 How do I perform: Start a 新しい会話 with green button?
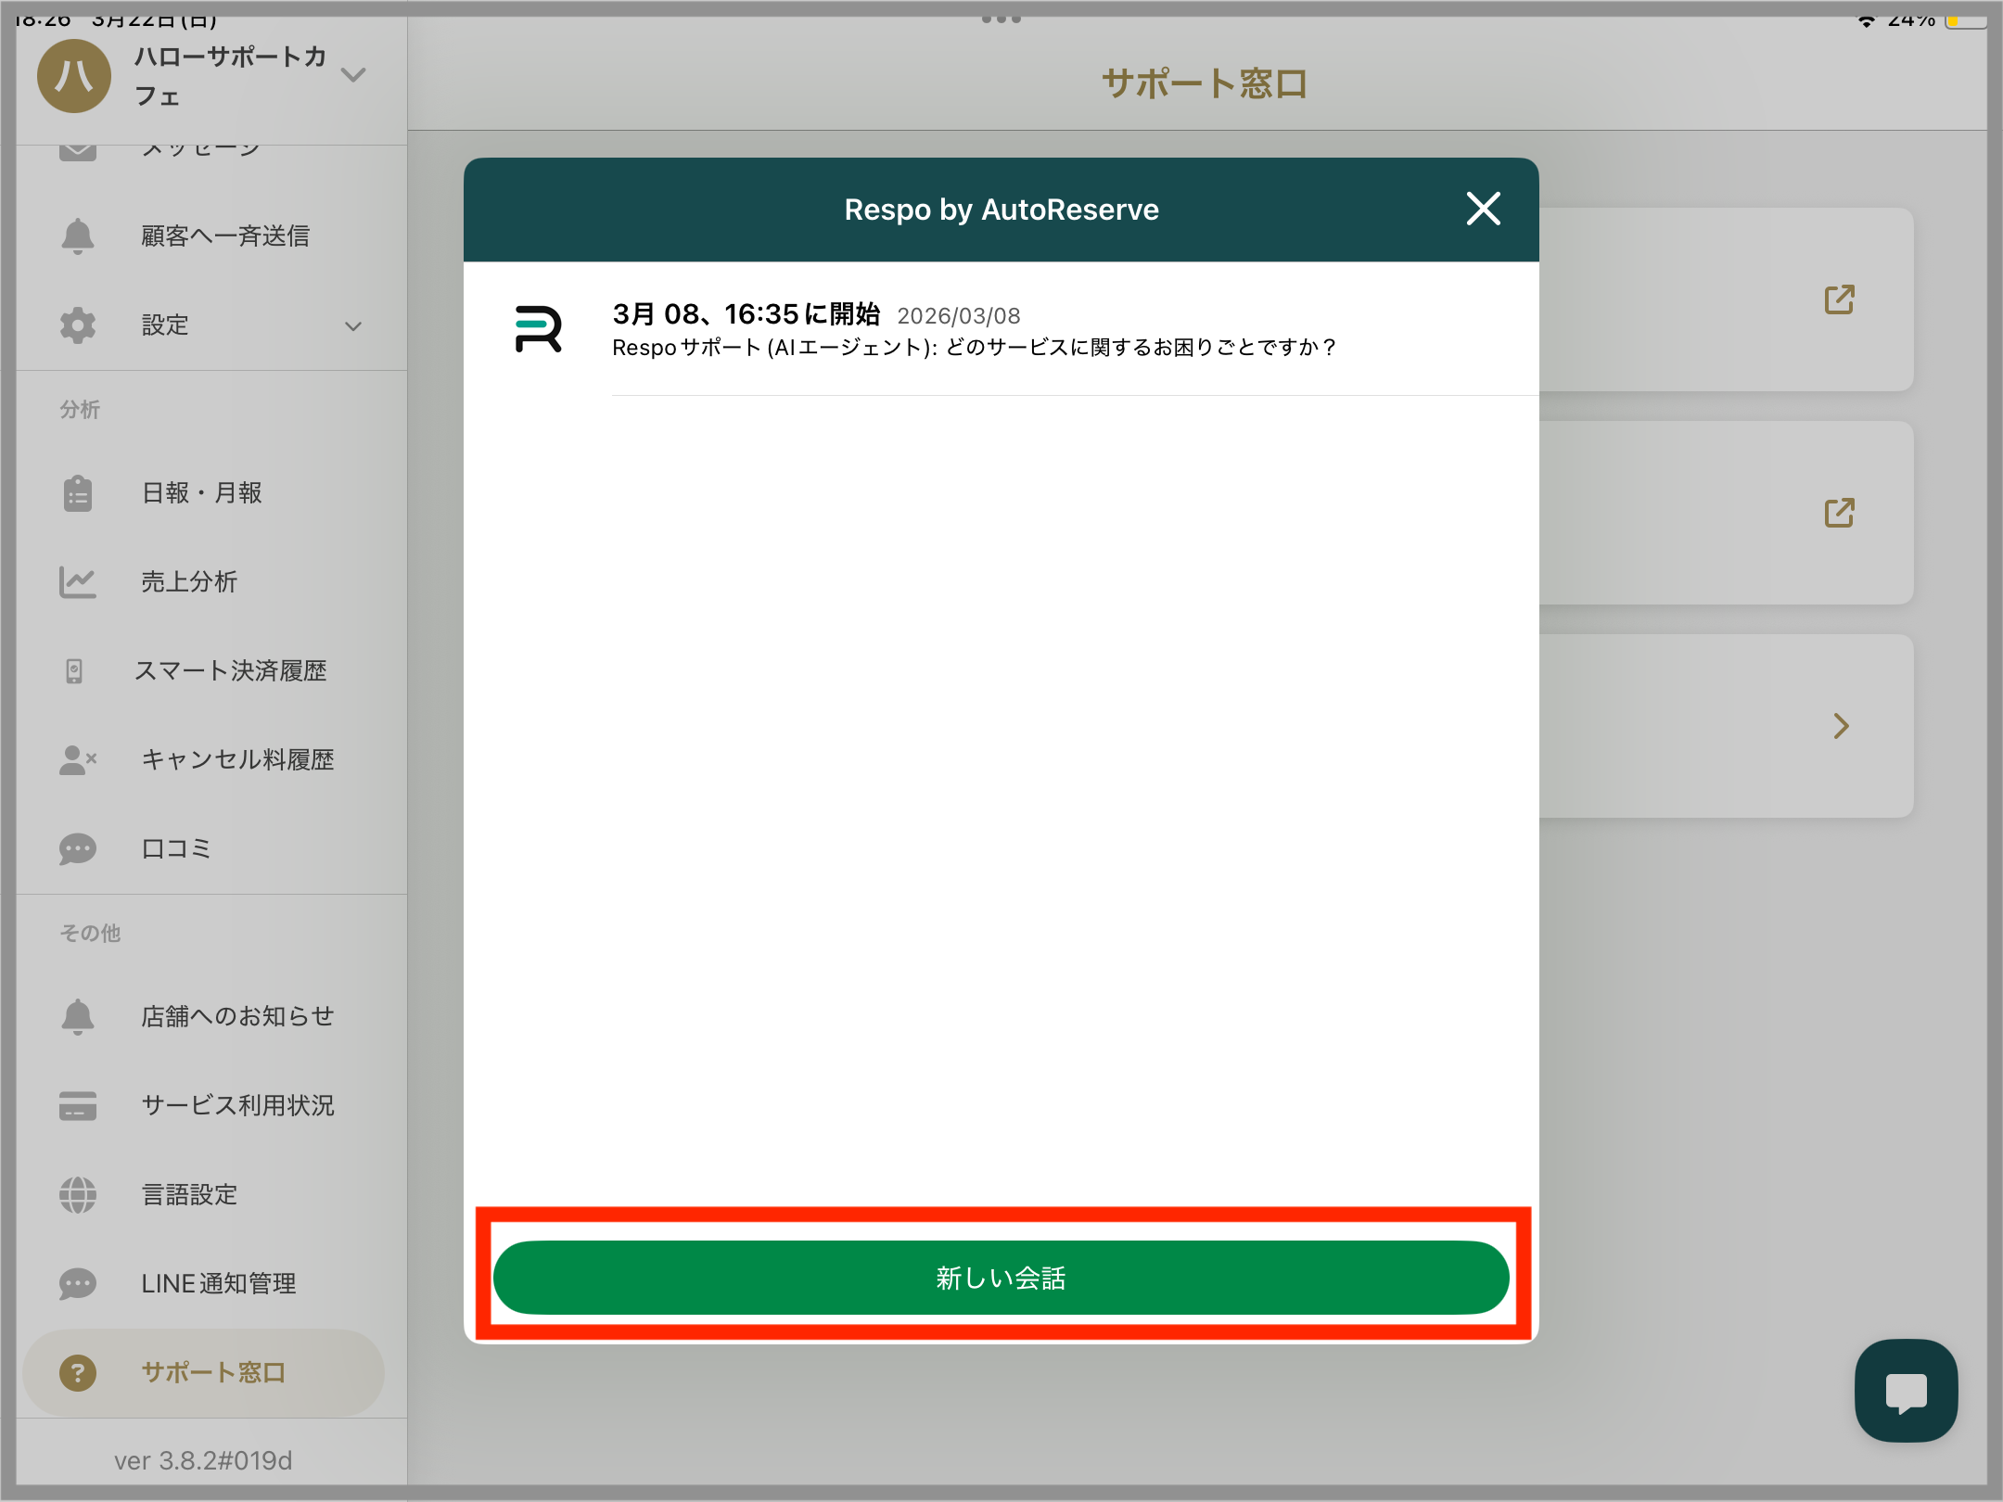[1001, 1278]
